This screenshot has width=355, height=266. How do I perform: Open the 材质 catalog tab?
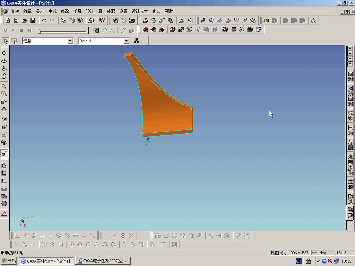(350, 184)
